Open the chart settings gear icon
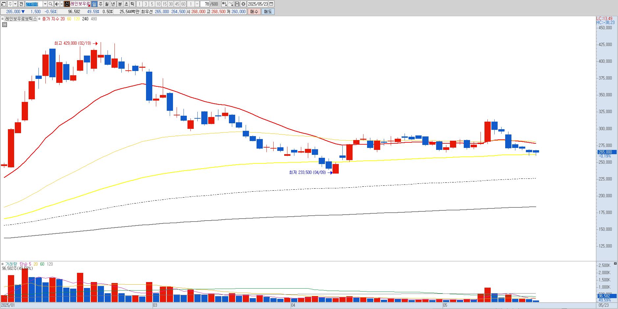 pyautogui.click(x=243, y=4)
